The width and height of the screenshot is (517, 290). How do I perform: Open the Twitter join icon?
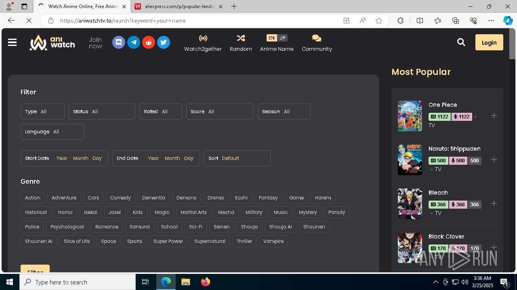[x=164, y=42]
